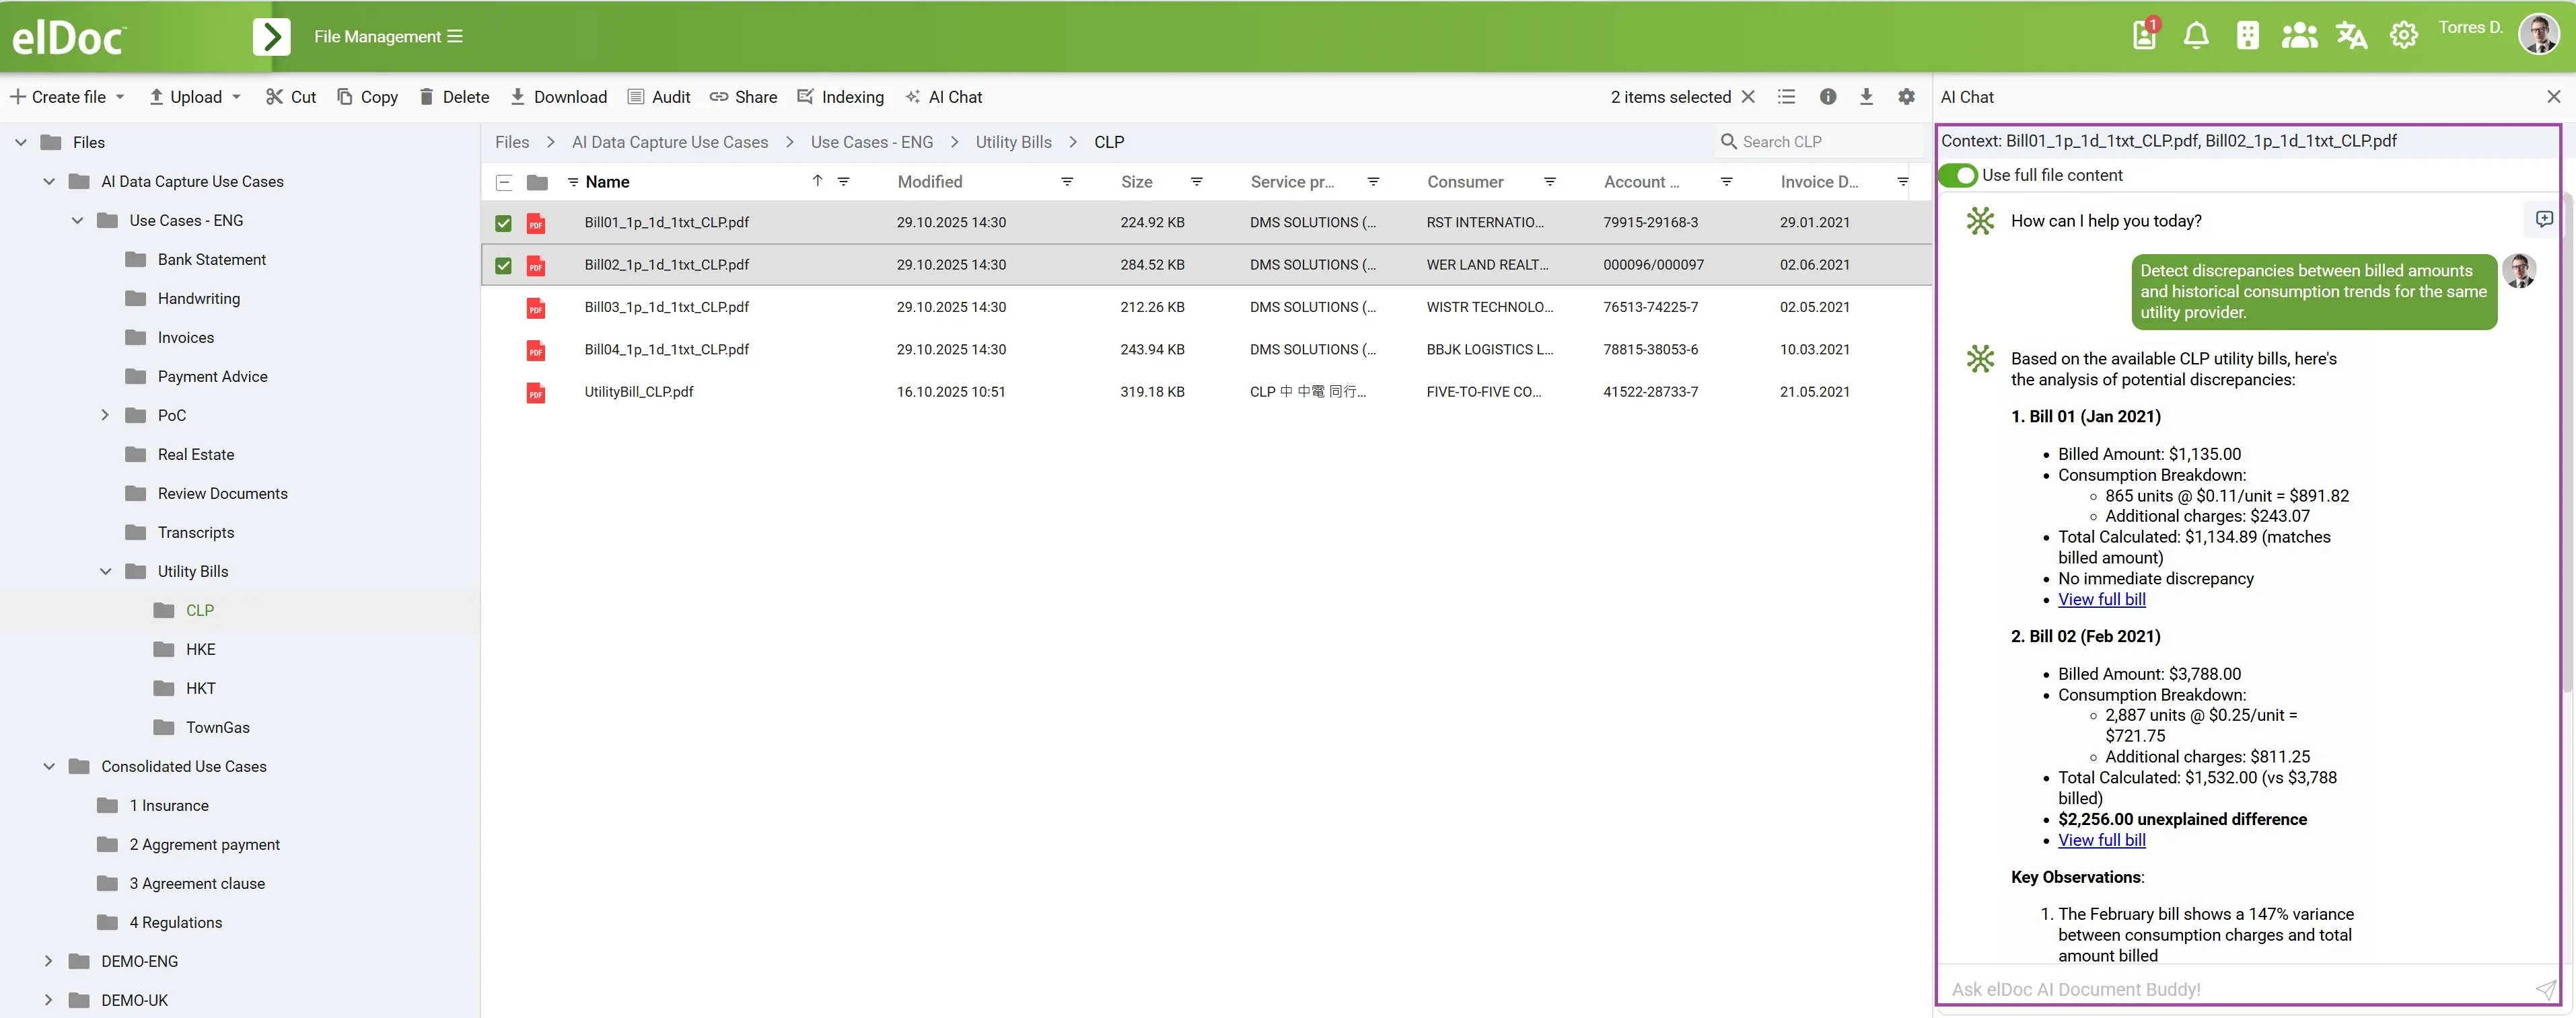Collapse the Utility Bills folder
The image size is (2576, 1018).
pos(105,572)
